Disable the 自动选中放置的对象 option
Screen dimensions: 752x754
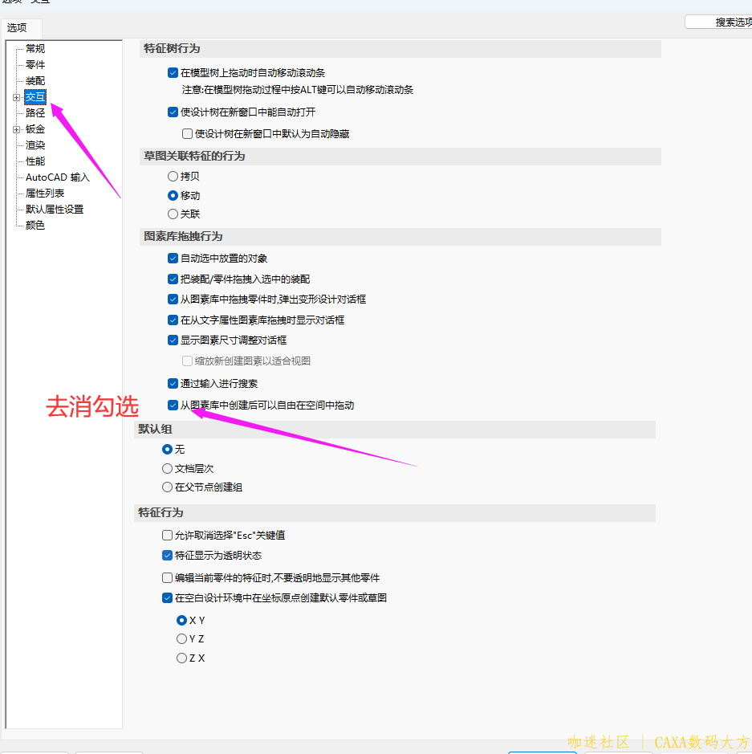[173, 258]
